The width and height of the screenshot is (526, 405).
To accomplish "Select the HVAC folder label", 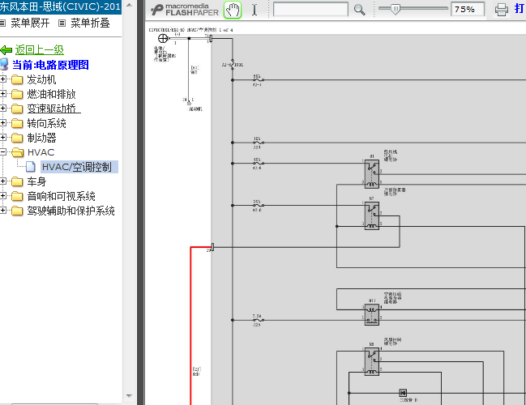I will pos(41,152).
